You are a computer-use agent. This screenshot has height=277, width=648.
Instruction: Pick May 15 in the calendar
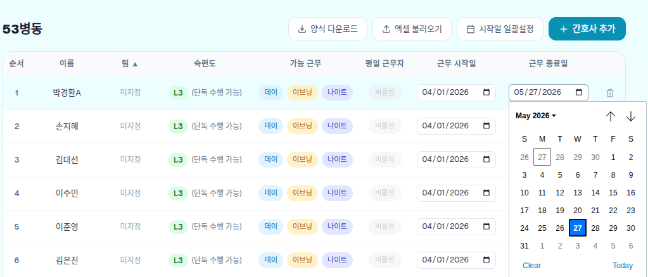pos(613,193)
